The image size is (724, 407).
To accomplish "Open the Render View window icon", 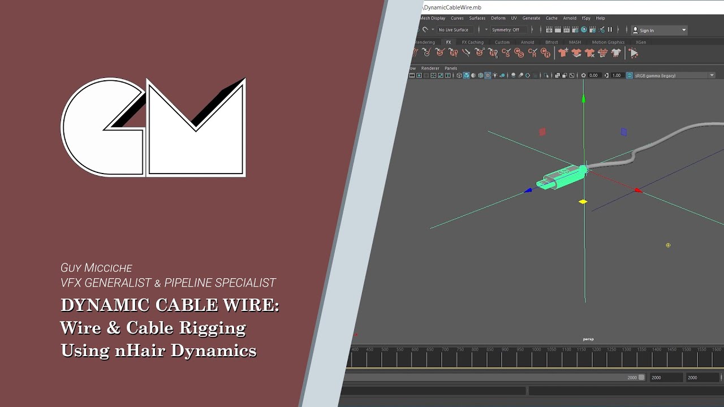I will pos(549,29).
